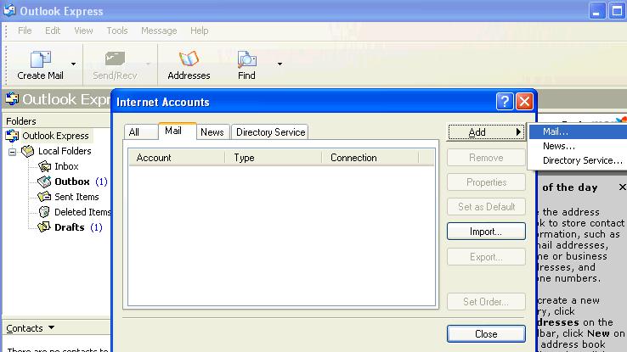Open the Inbox folder
This screenshot has width=627, height=352.
coord(66,166)
